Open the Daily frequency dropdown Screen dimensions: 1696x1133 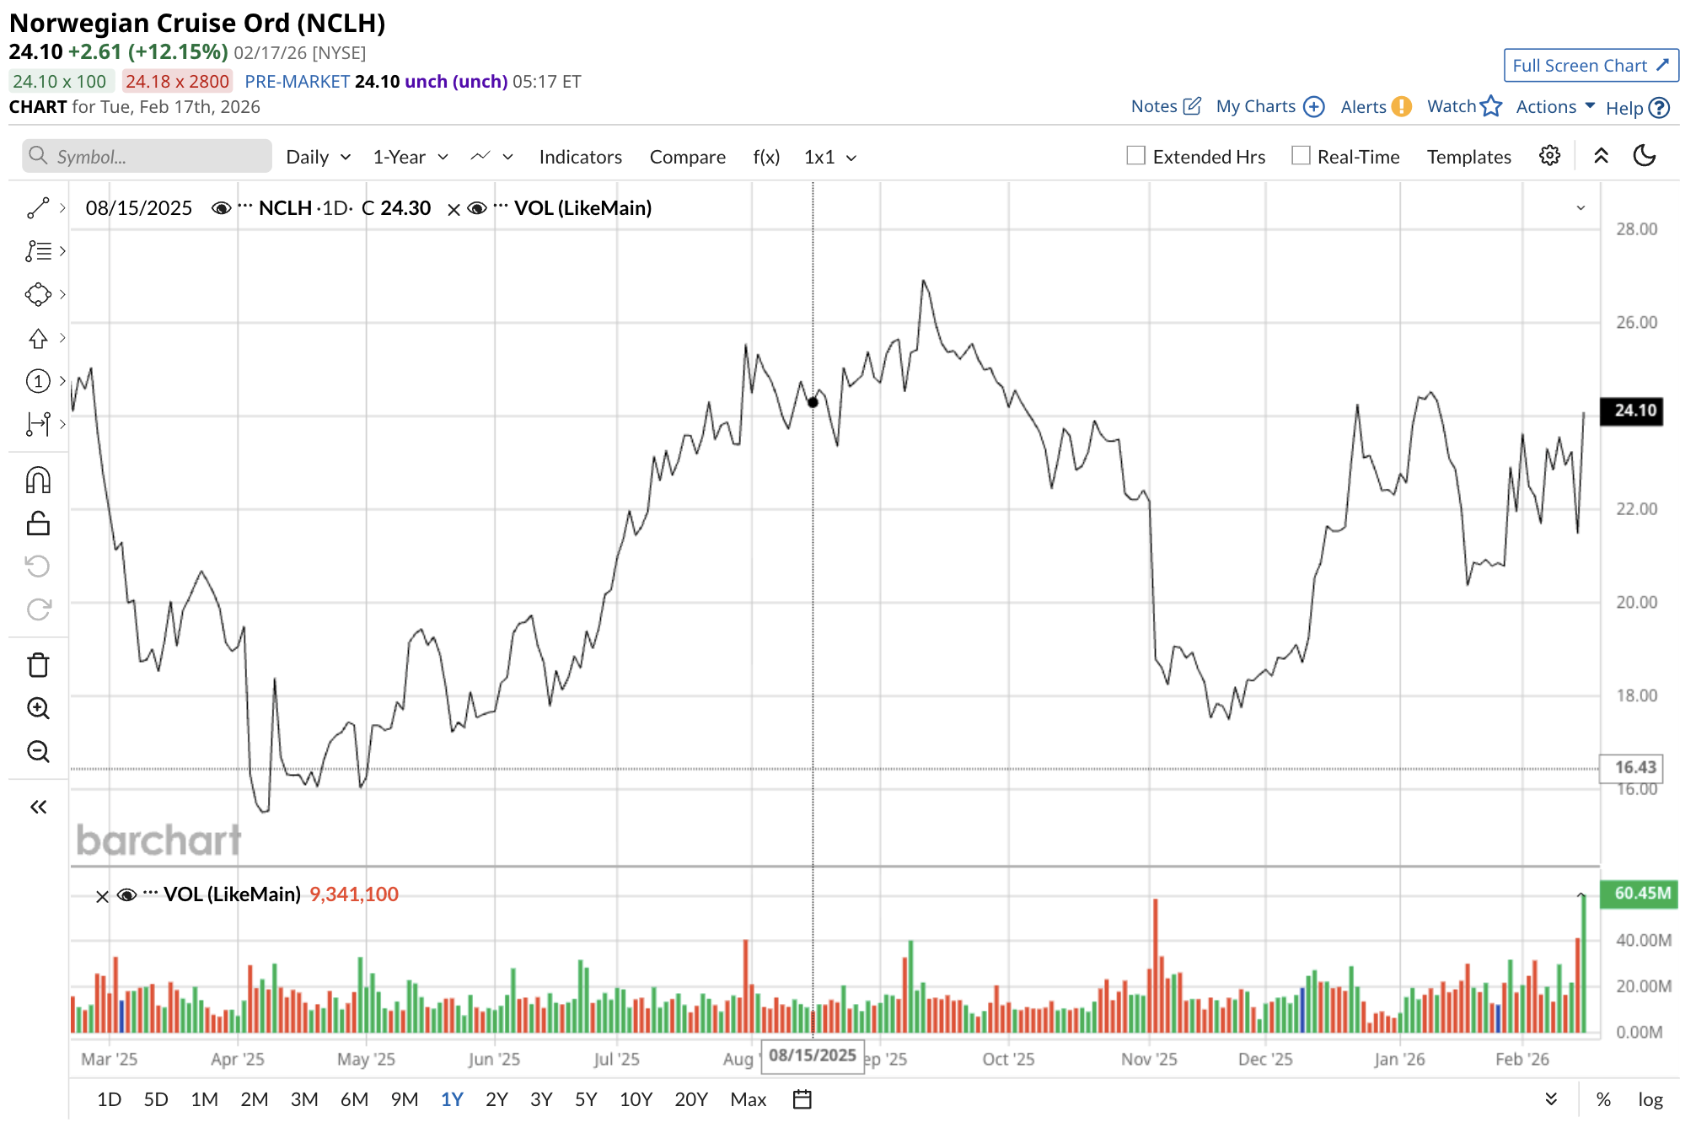coord(318,157)
